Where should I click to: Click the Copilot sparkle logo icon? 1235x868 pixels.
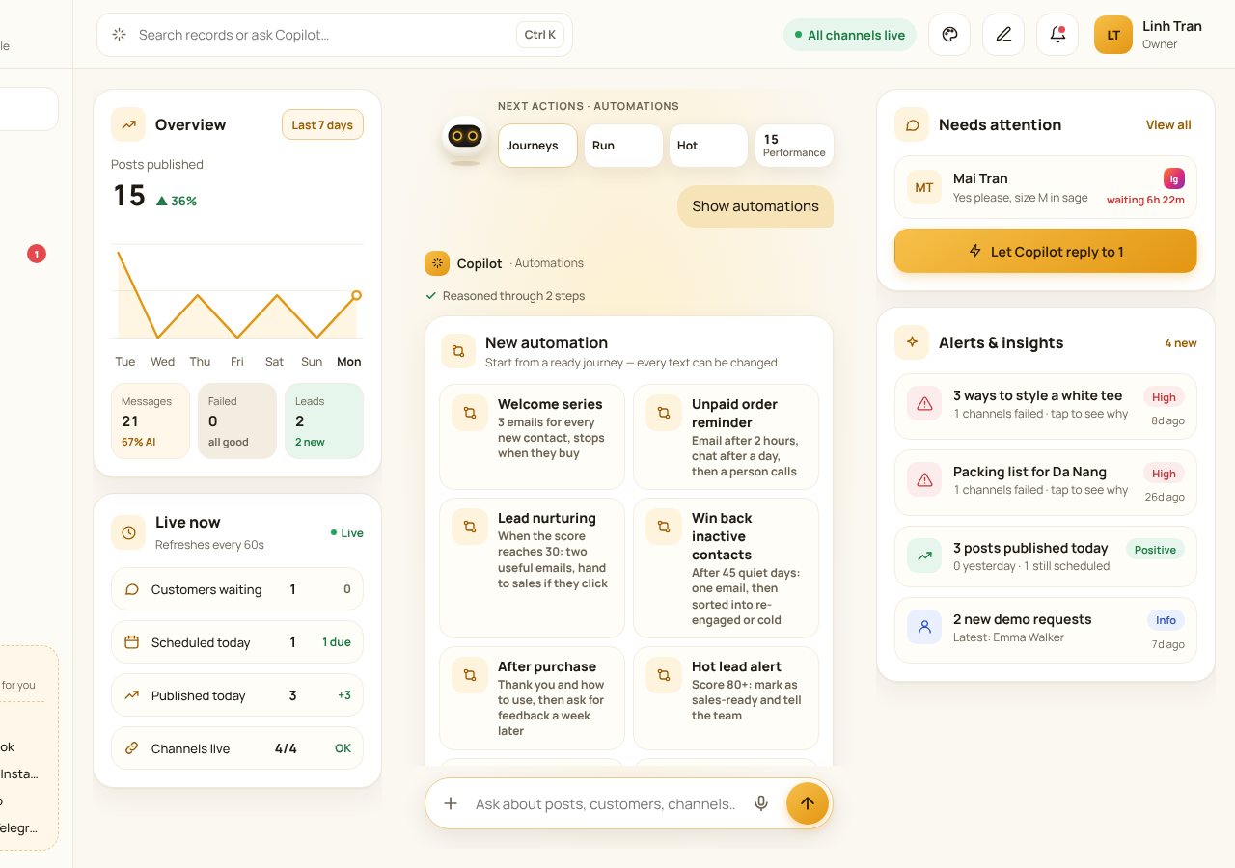[437, 263]
